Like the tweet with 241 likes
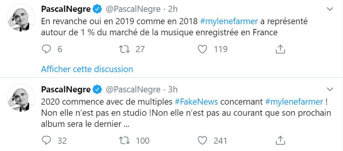 [202, 141]
